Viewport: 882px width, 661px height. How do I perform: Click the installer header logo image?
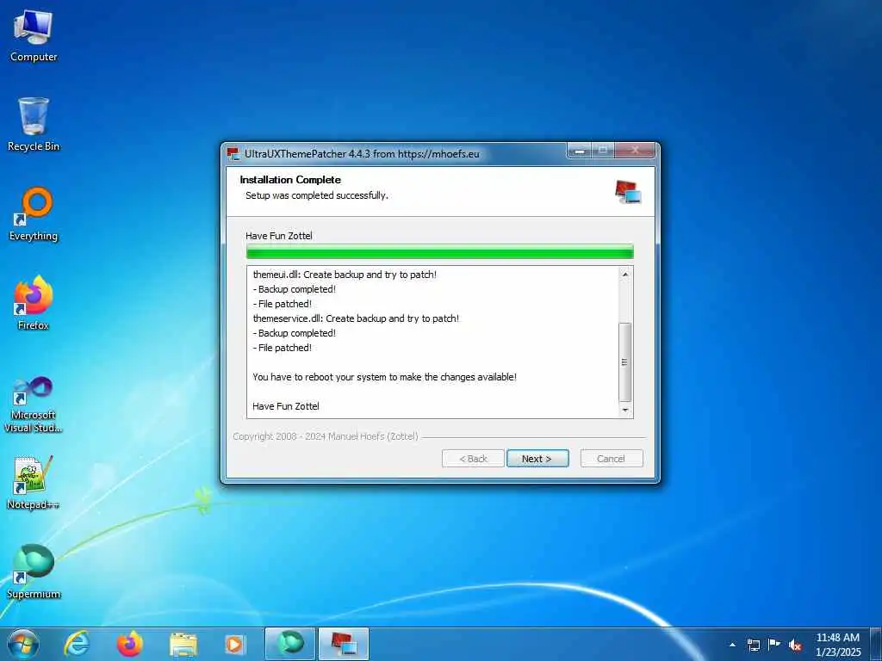point(628,192)
